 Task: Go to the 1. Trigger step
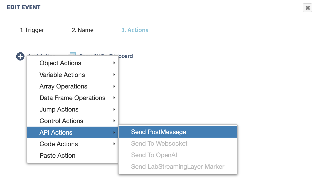(32, 30)
